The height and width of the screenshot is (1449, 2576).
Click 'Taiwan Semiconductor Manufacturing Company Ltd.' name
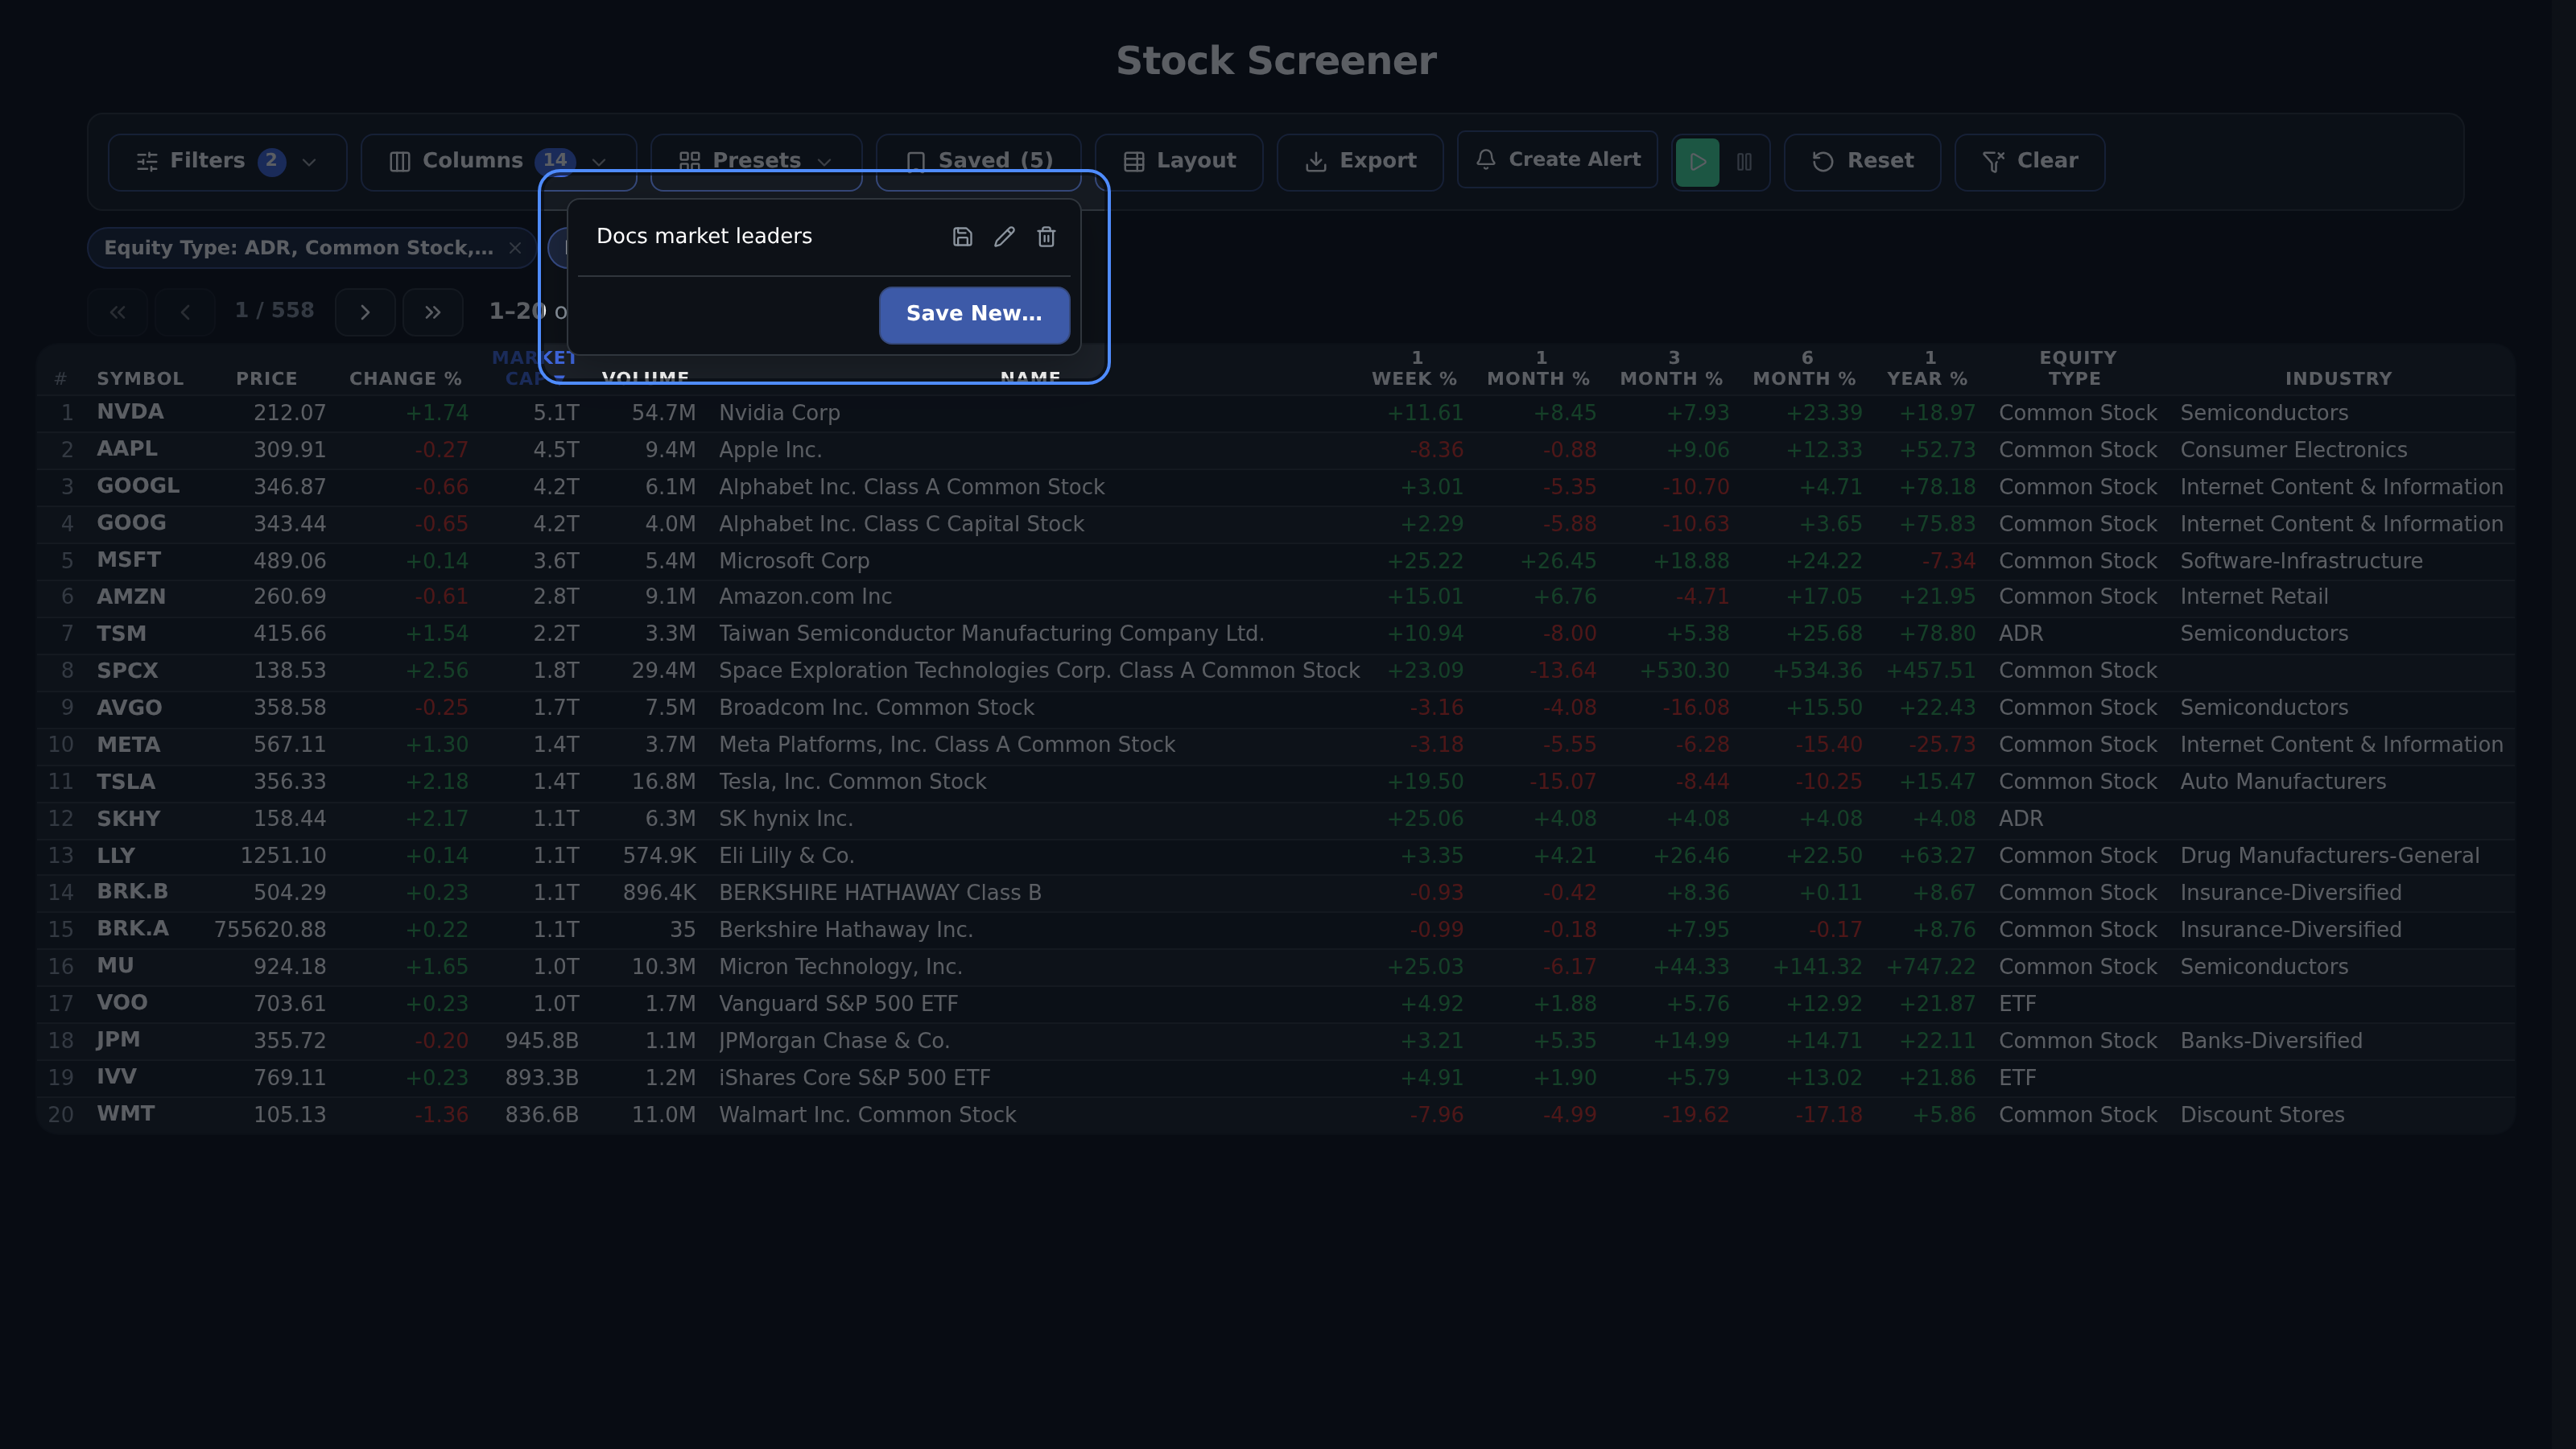[991, 634]
